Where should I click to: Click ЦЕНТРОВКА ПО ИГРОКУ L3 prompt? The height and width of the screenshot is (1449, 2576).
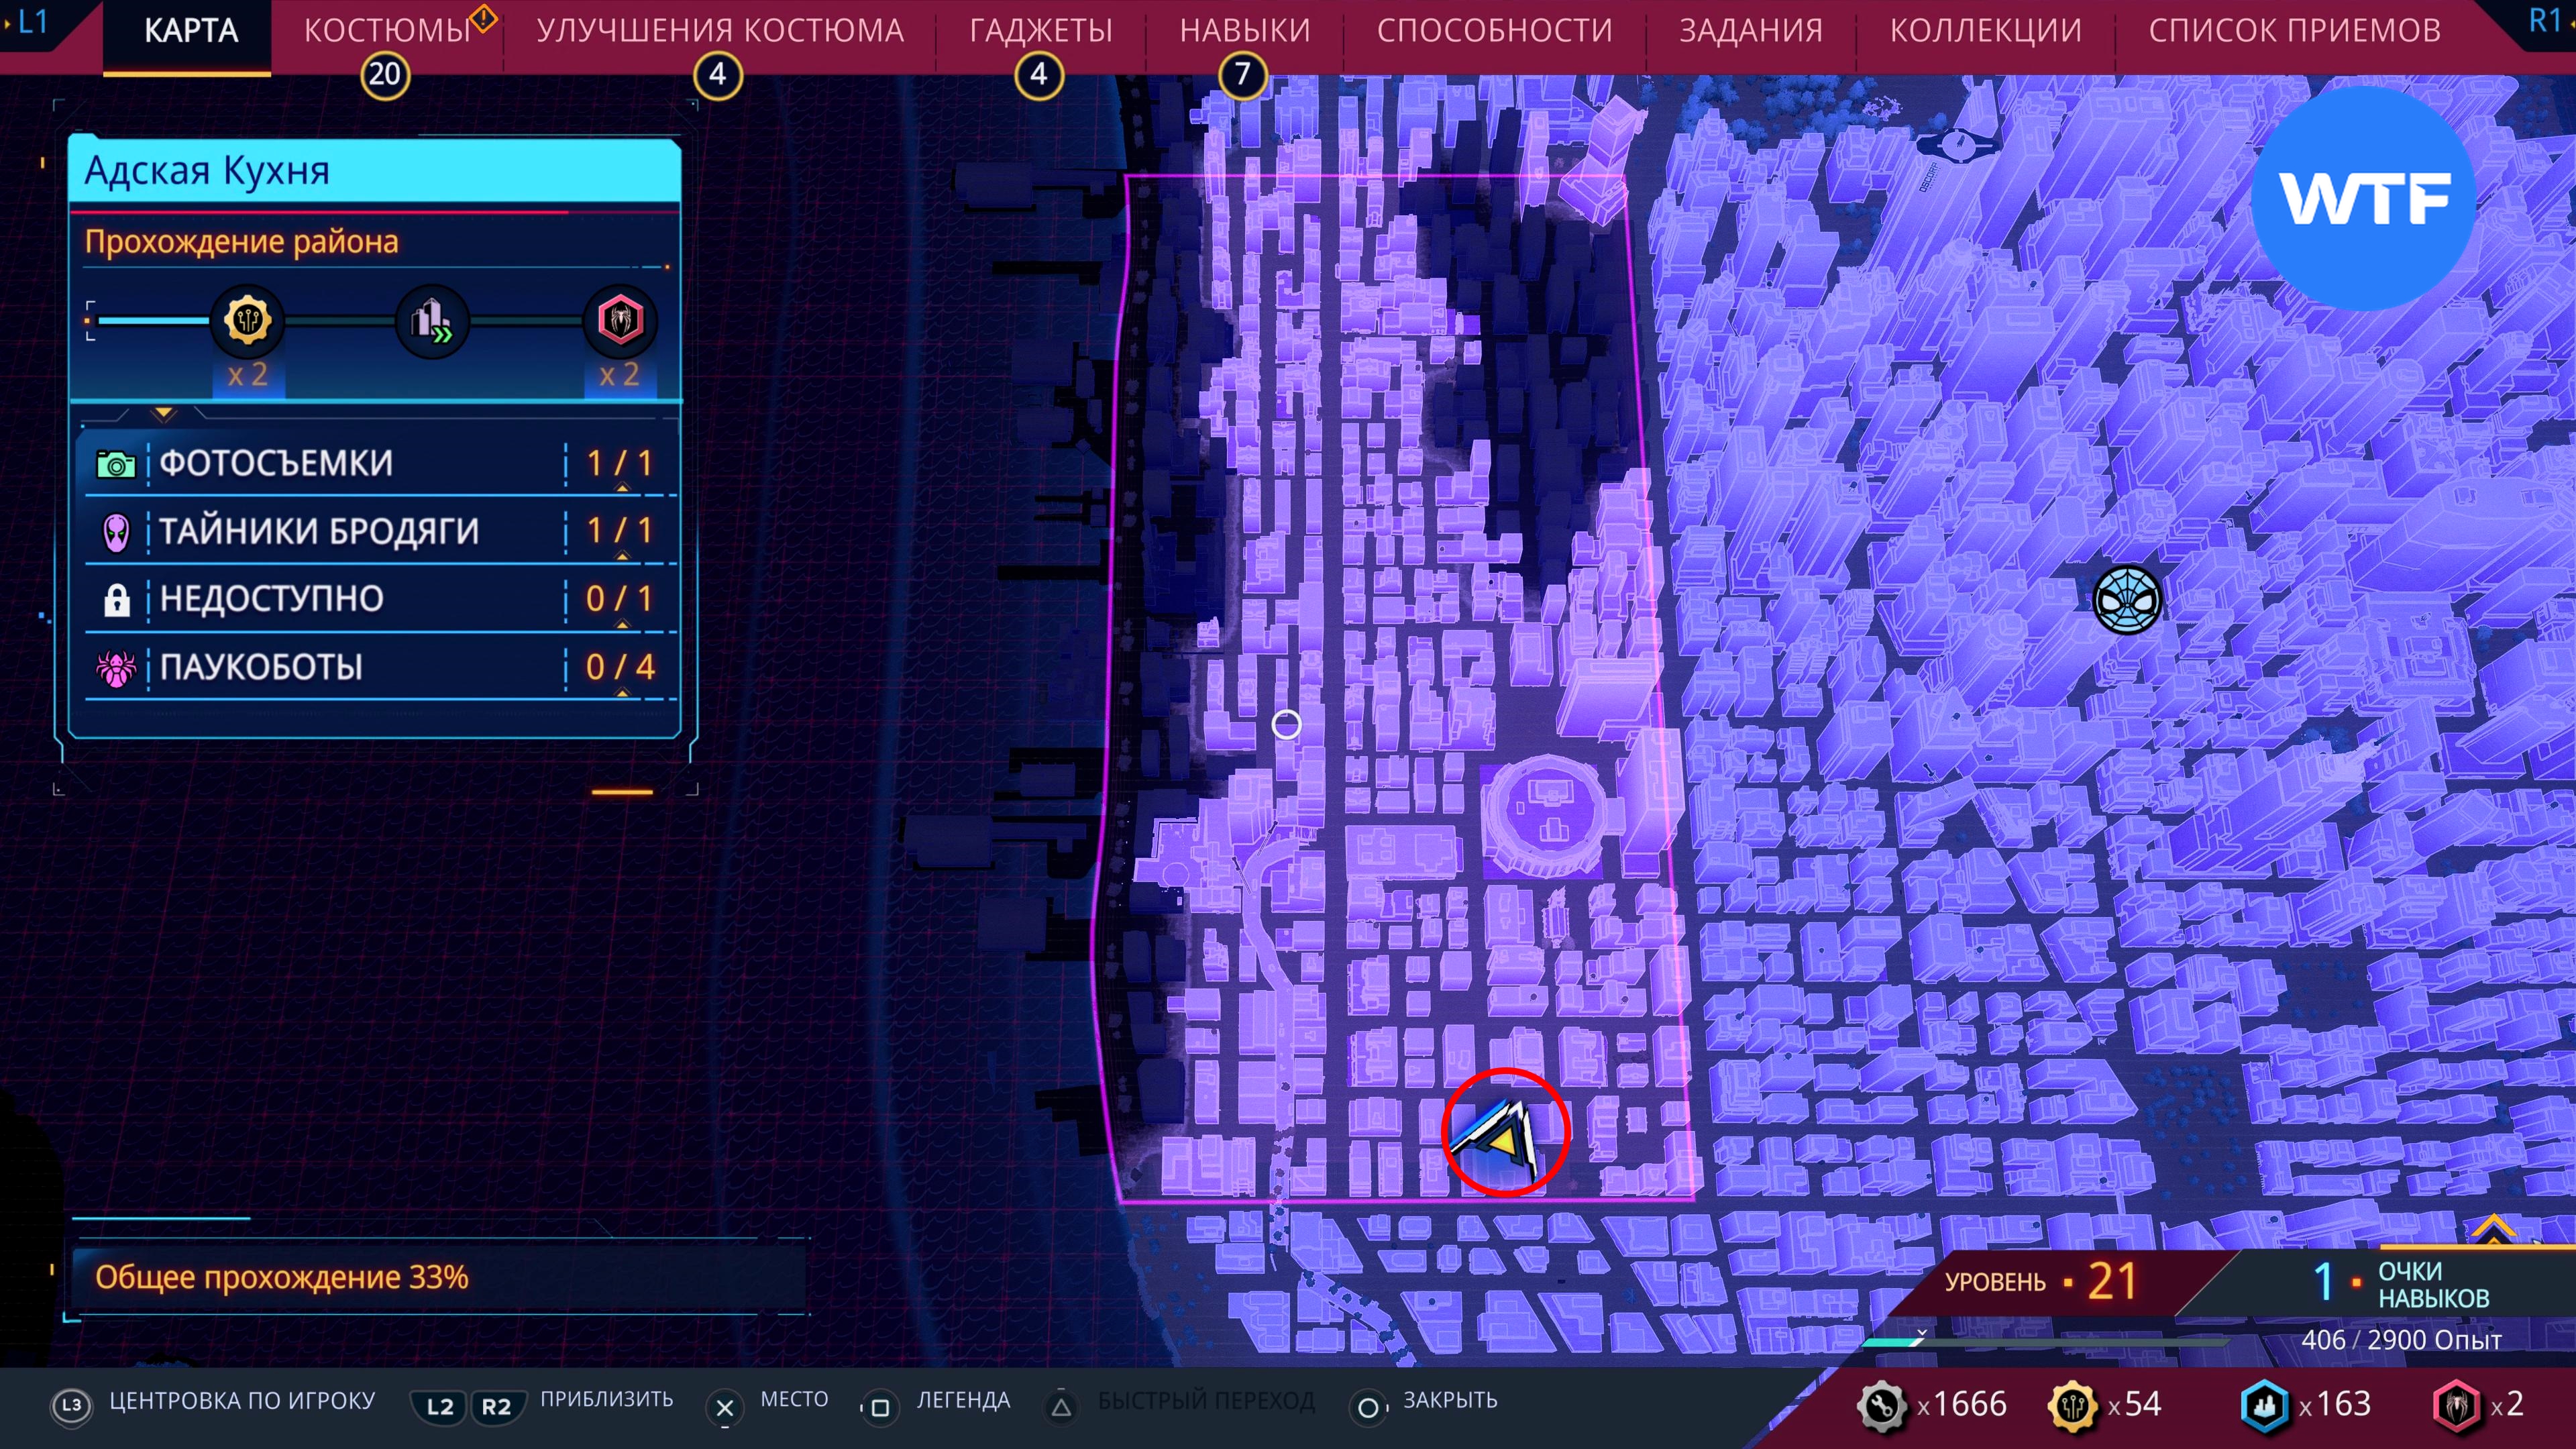click(x=213, y=1402)
